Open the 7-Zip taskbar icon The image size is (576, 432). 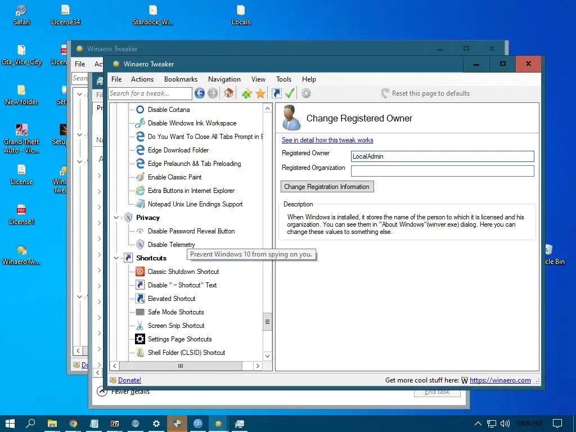[x=115, y=424]
